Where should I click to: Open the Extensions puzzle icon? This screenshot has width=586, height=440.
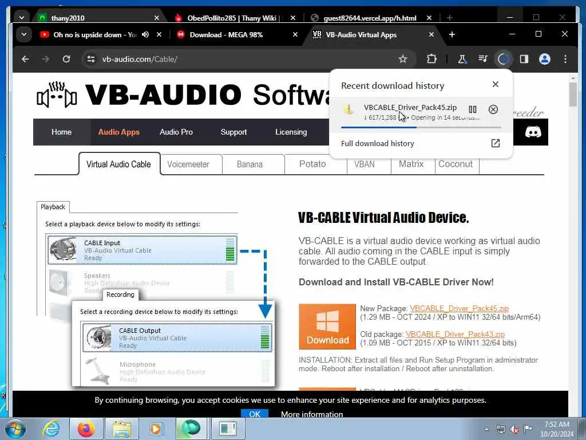[x=431, y=59]
